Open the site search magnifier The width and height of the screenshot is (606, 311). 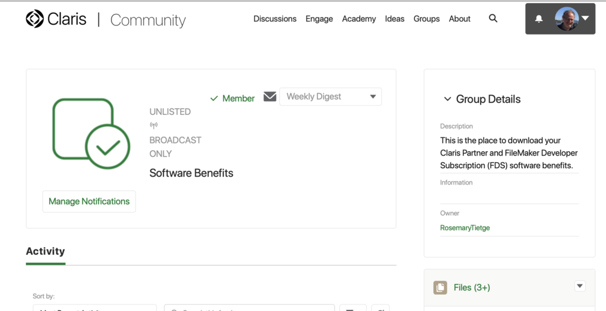click(x=493, y=19)
